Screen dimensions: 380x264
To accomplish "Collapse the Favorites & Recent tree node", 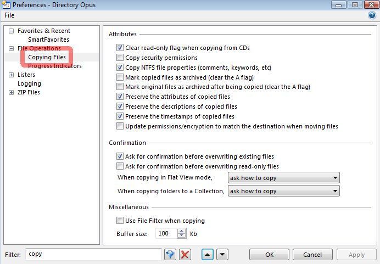I will pos(11,31).
